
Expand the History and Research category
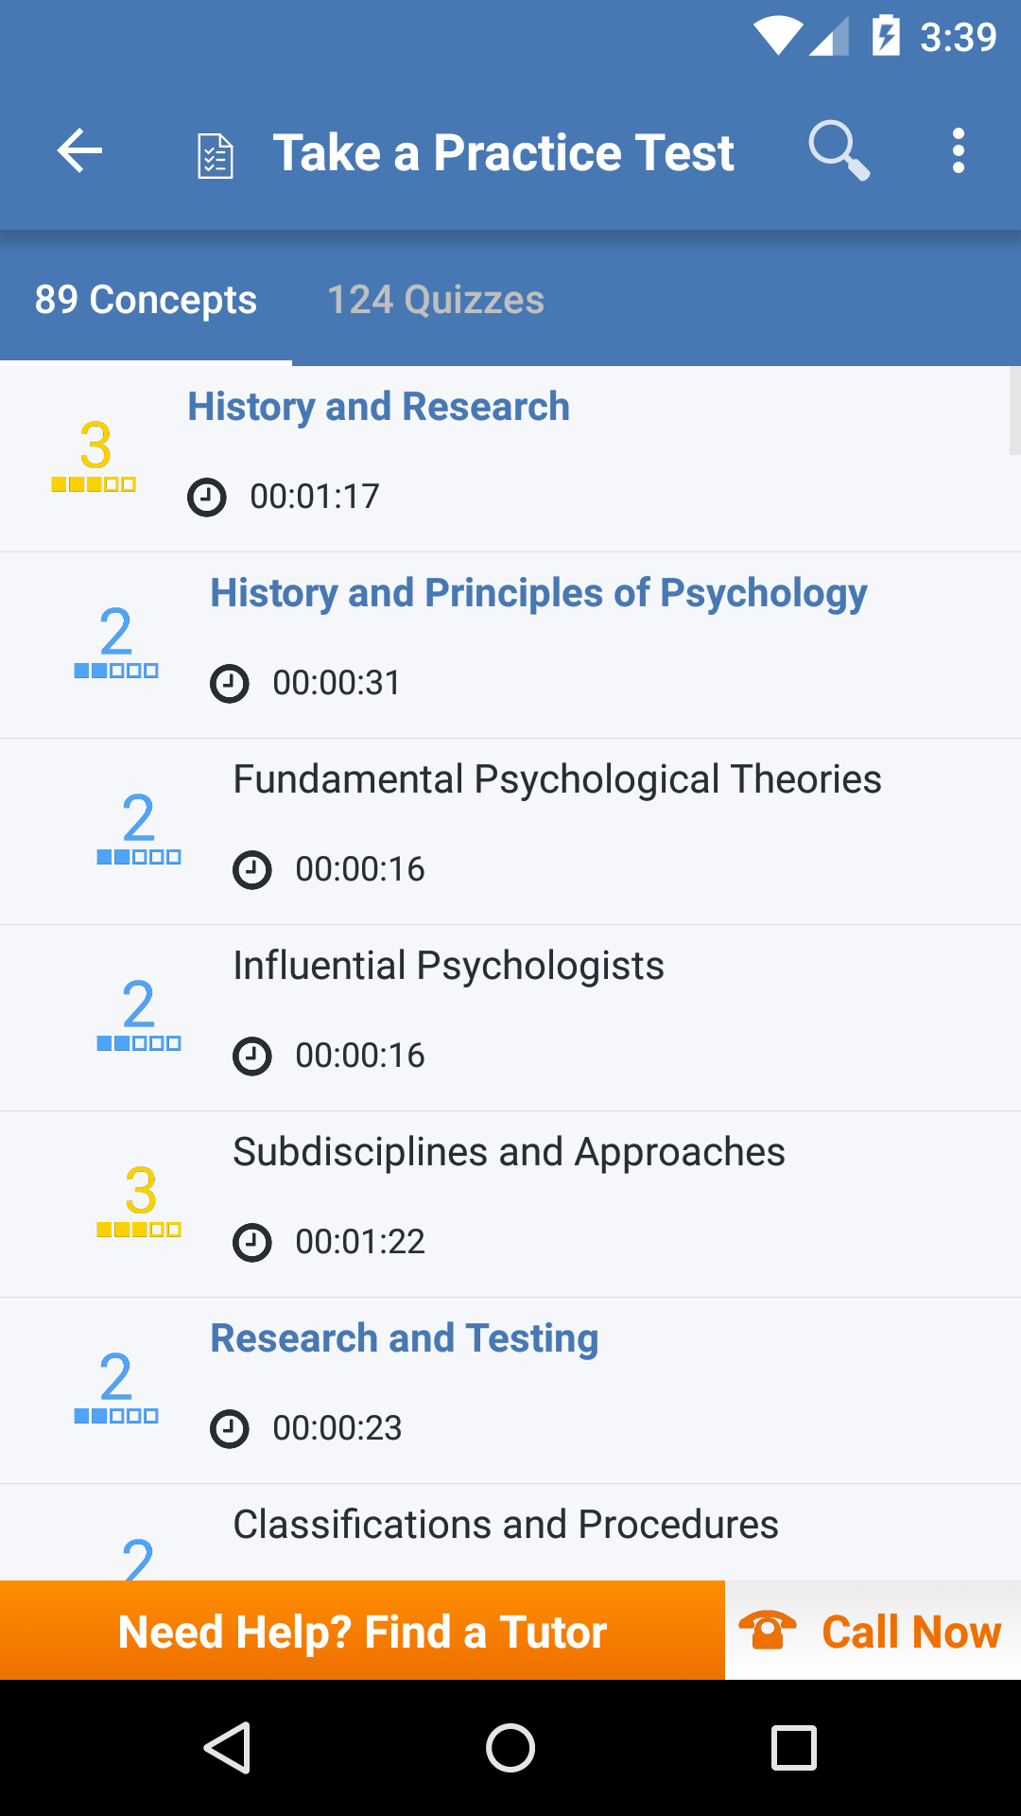tap(510, 460)
